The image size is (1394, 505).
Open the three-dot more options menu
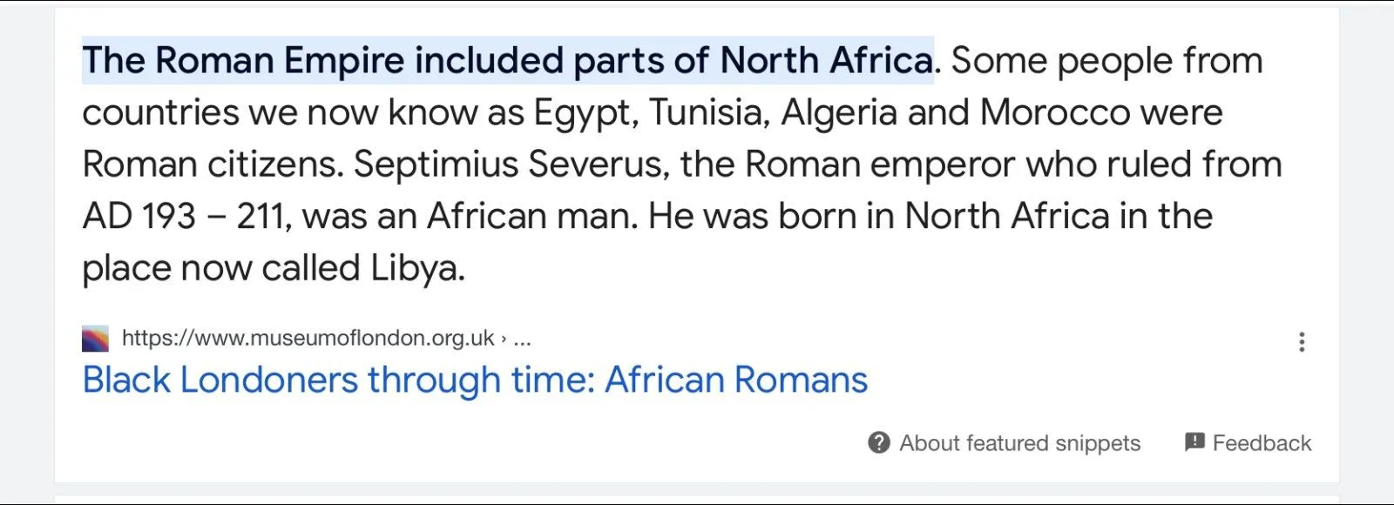click(1302, 341)
